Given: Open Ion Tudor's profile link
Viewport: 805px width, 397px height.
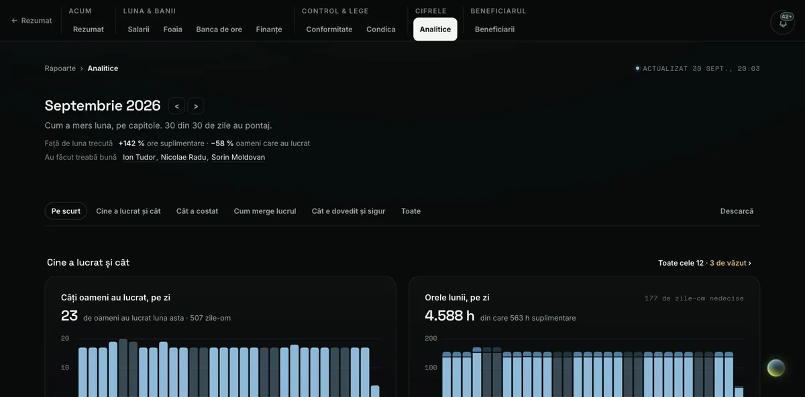Looking at the screenshot, I should 139,158.
